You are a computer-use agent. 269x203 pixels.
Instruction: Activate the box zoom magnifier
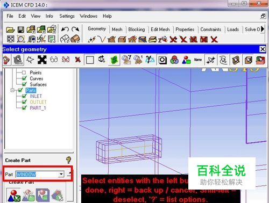click(21, 39)
